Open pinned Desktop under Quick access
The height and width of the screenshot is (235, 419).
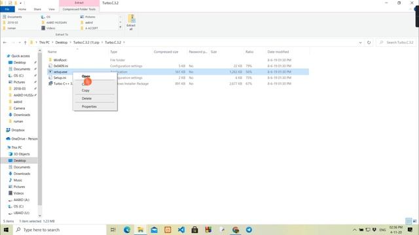pyautogui.click(x=20, y=63)
